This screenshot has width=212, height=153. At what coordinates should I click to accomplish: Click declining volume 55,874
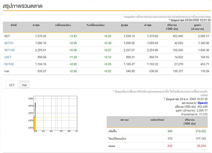click(201, 146)
